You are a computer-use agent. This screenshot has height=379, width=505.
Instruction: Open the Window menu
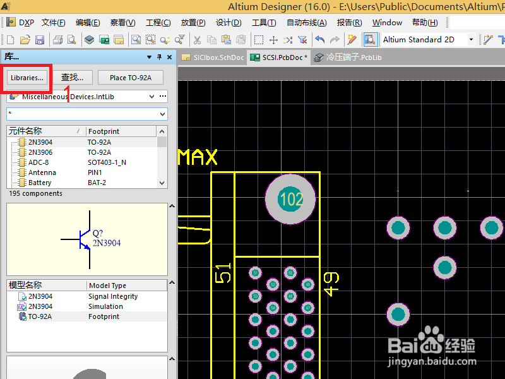pyautogui.click(x=387, y=22)
